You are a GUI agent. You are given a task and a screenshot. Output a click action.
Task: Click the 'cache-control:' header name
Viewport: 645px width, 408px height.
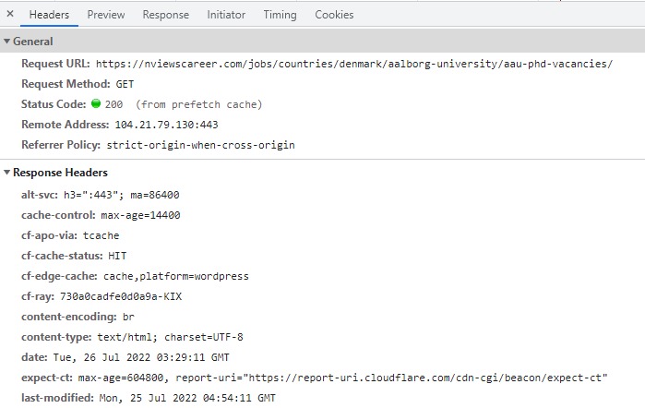pos(58,215)
